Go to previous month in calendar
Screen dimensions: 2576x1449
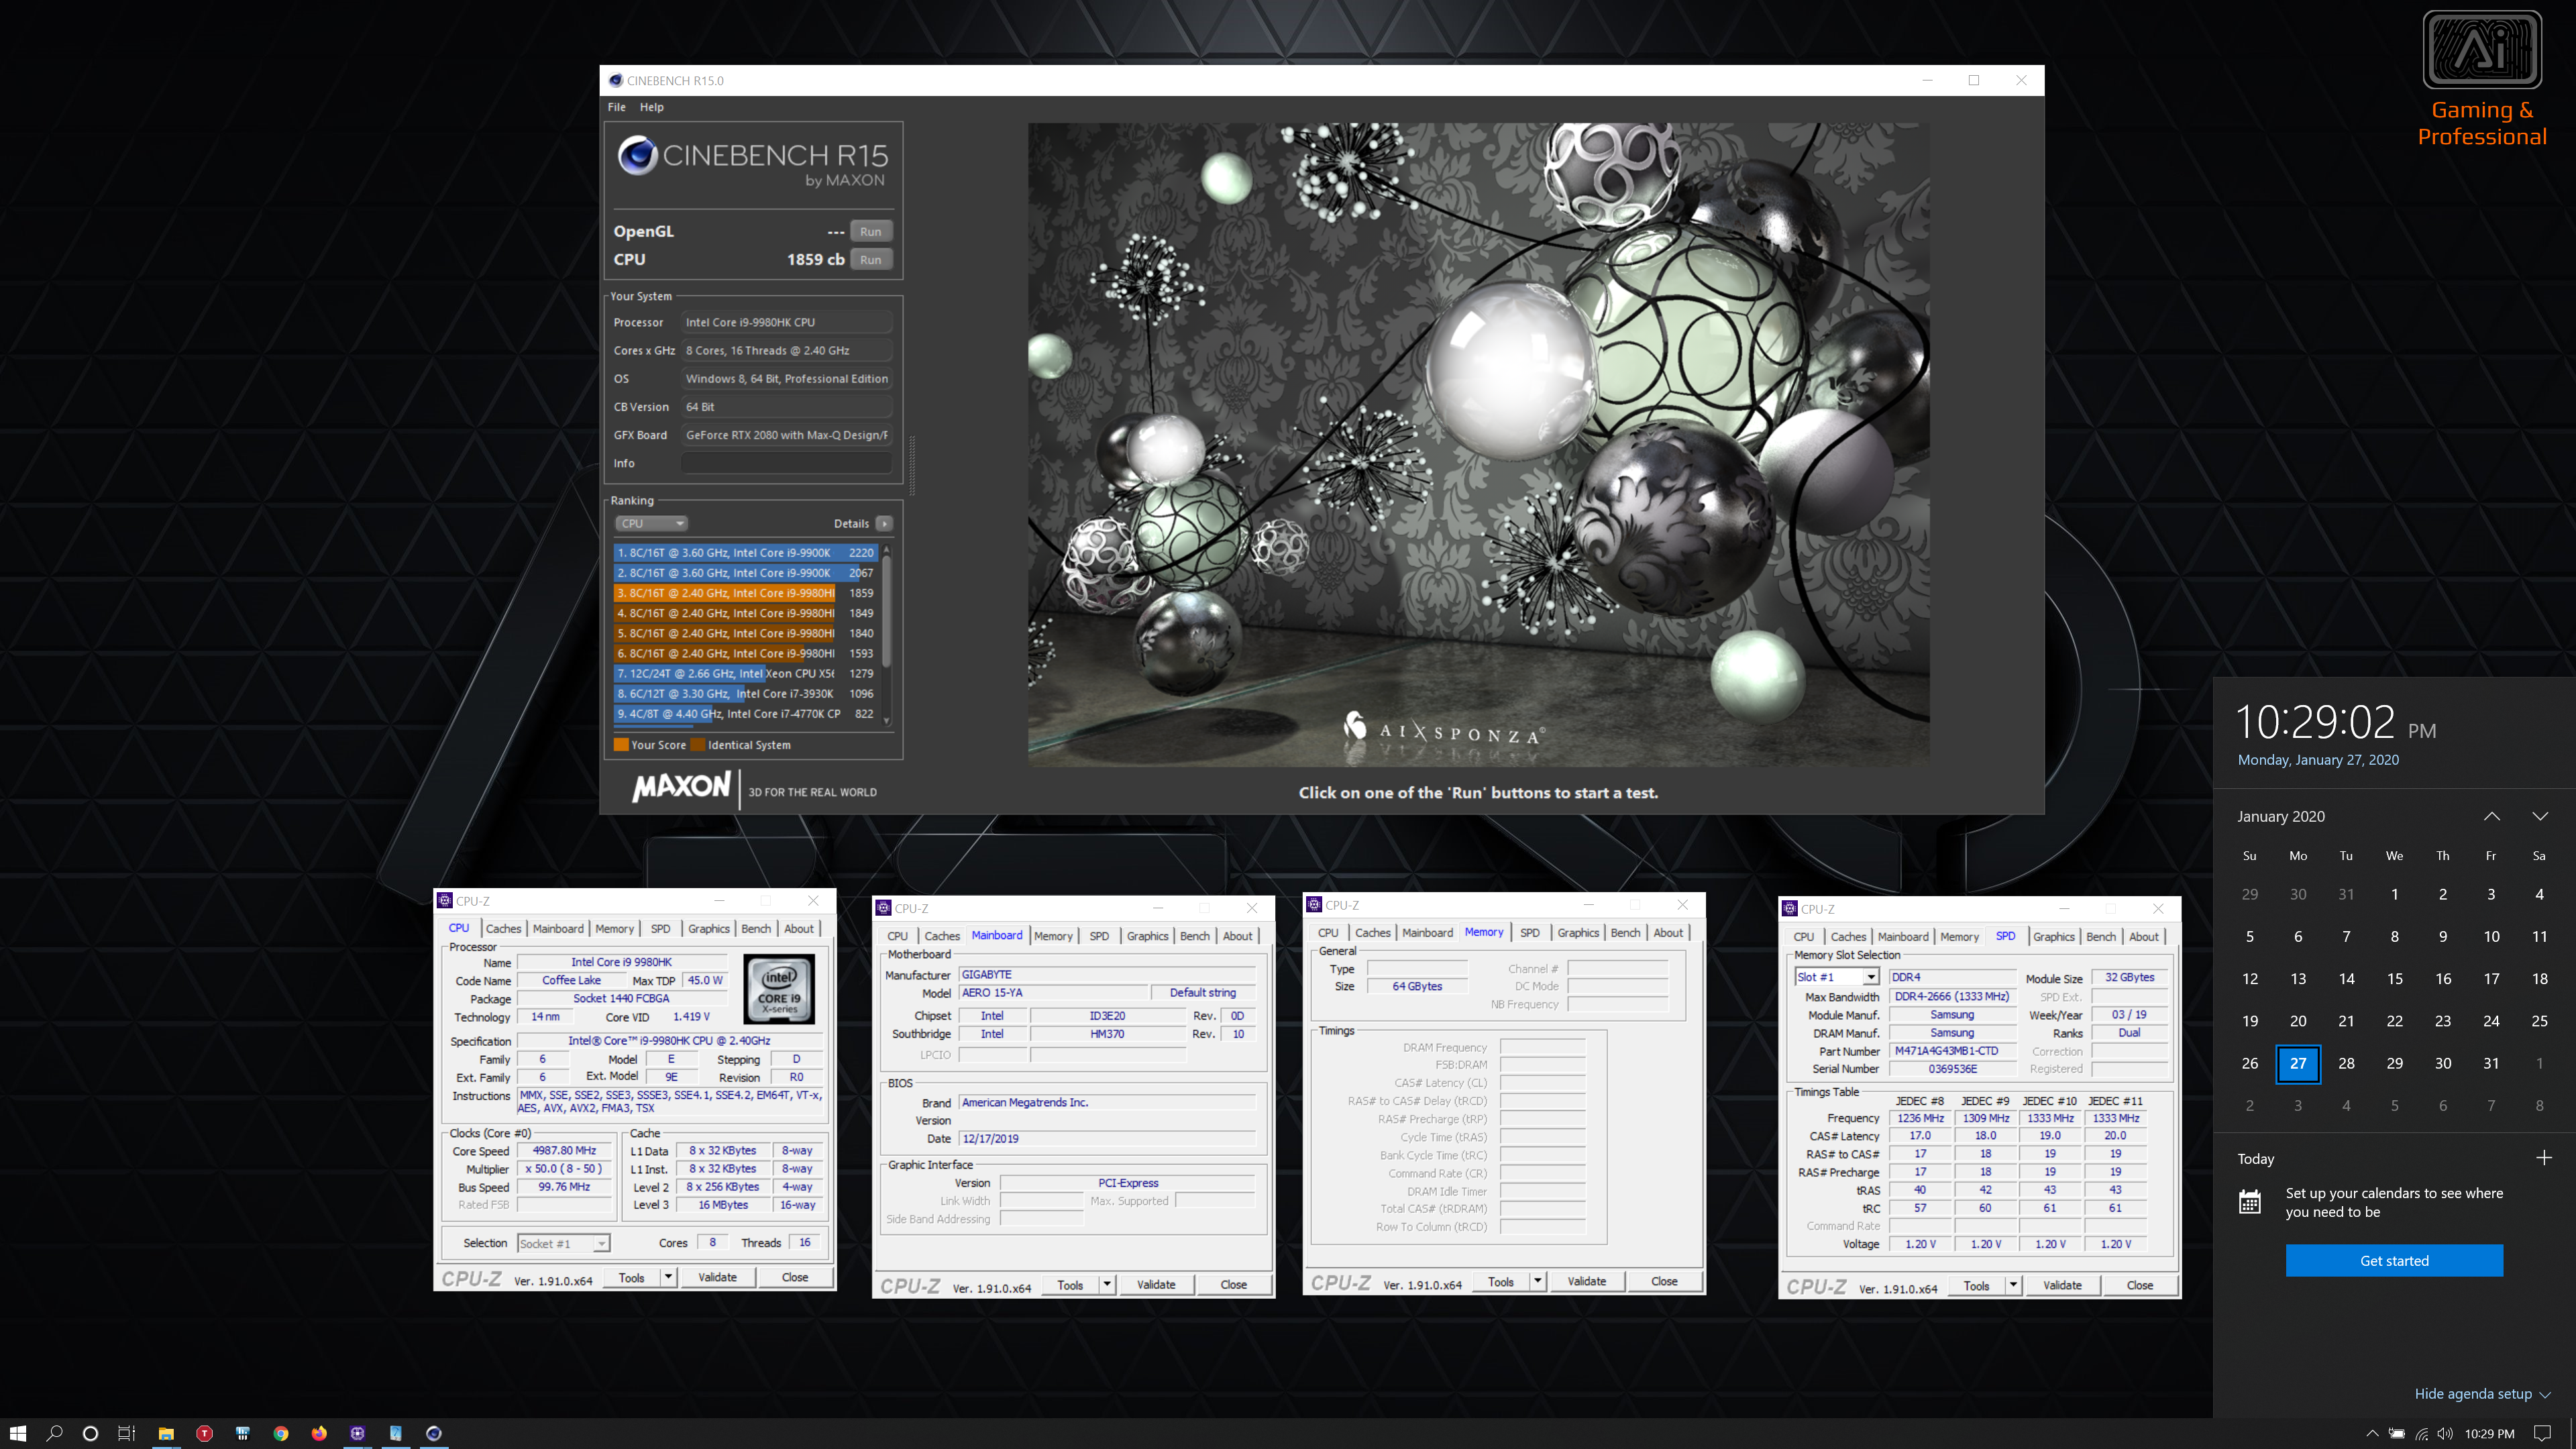[2491, 816]
